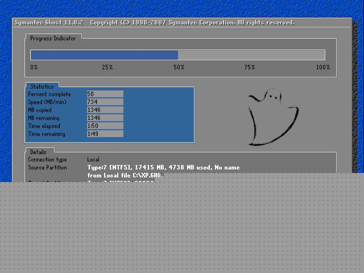Click the Progress Indicator panel label
364x273 pixels.
click(x=53, y=38)
